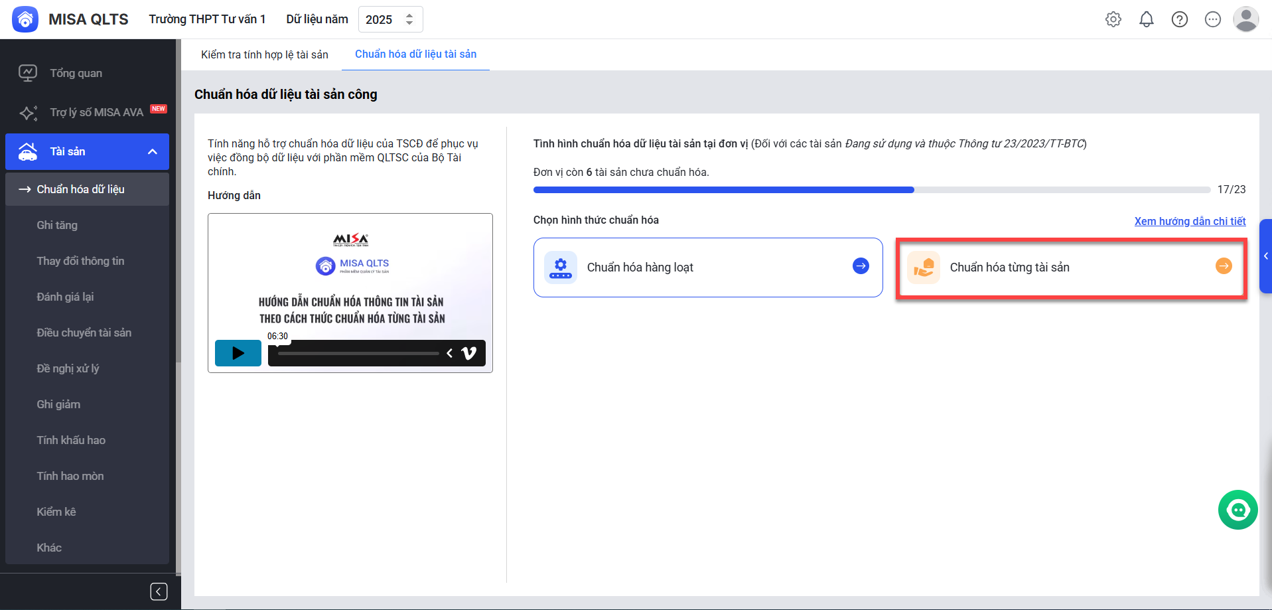Click the MISA QLTS logo icon
Image resolution: width=1272 pixels, height=610 pixels.
(25, 19)
